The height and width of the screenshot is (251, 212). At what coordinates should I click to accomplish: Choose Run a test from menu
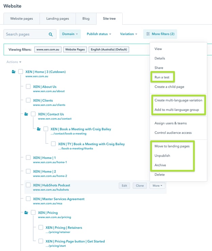coord(162,77)
